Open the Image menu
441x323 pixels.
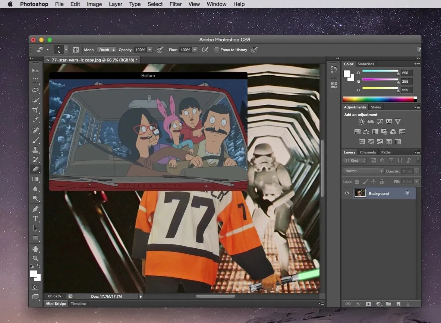[94, 4]
